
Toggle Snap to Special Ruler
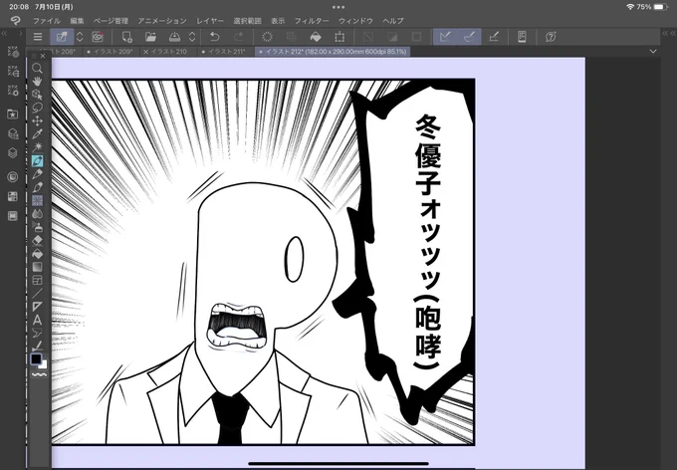(469, 37)
